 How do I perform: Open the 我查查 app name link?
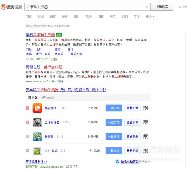49,137
